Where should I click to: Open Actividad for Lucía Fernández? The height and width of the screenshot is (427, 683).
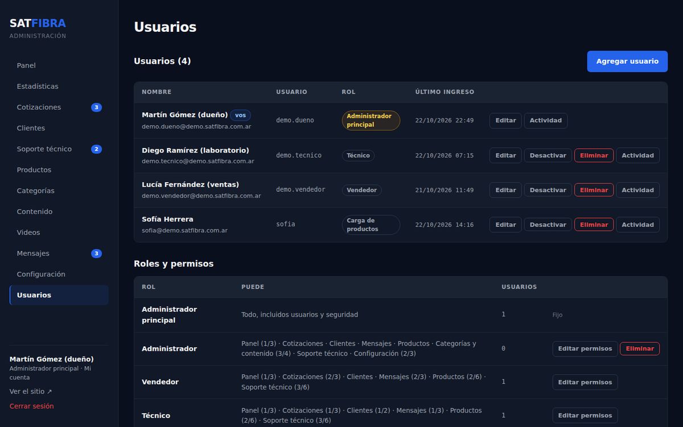pyautogui.click(x=638, y=190)
